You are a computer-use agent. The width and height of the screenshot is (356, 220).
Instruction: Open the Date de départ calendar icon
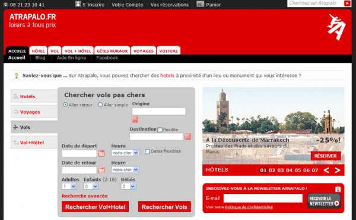coord(101,153)
